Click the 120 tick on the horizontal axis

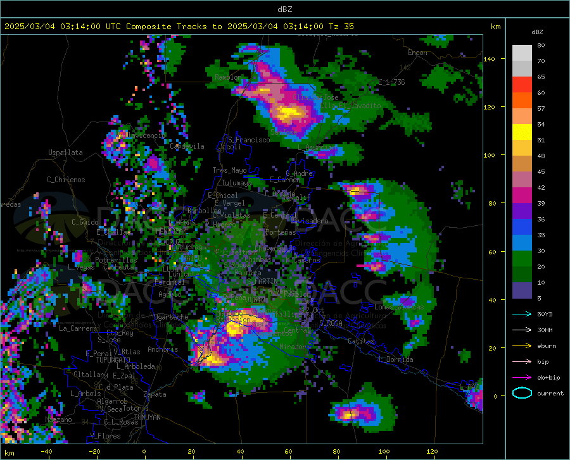point(432,452)
